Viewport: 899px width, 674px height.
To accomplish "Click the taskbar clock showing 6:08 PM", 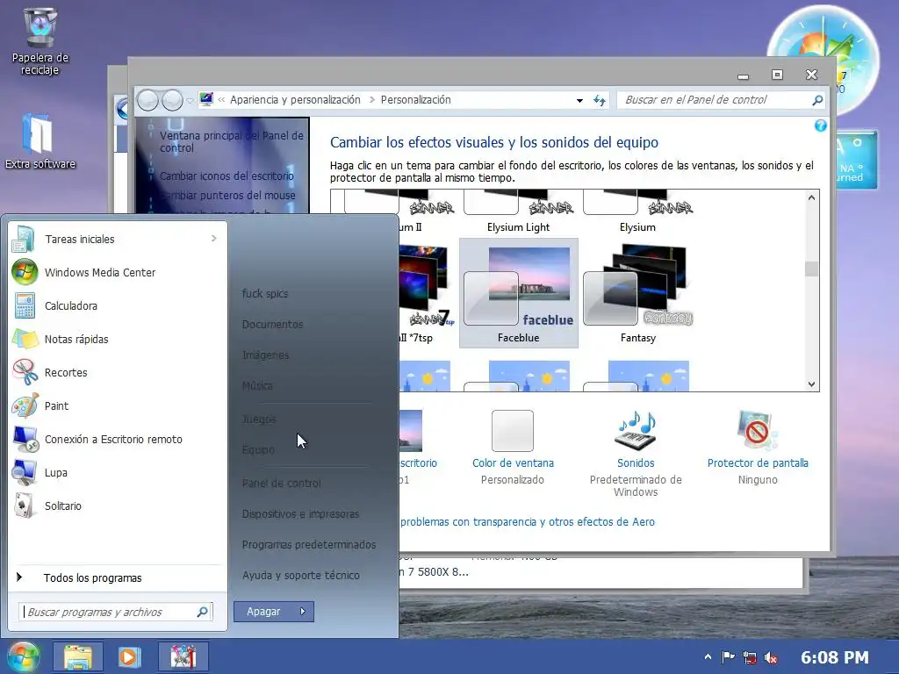I will (x=835, y=657).
